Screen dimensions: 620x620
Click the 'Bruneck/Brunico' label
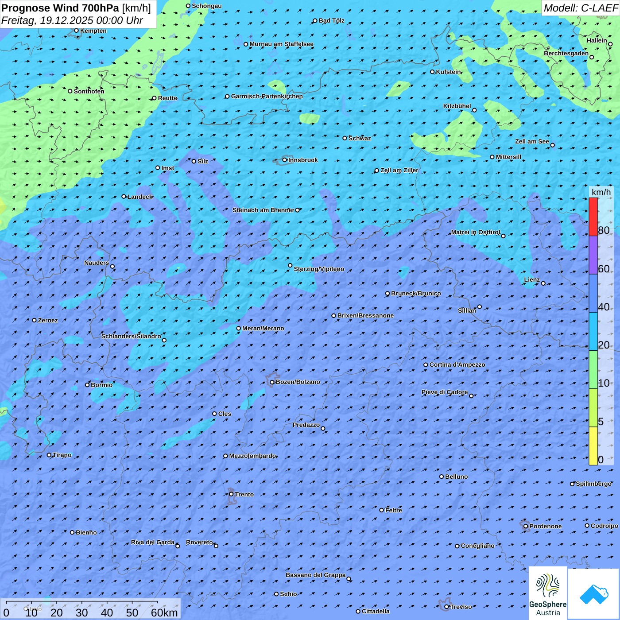click(416, 293)
